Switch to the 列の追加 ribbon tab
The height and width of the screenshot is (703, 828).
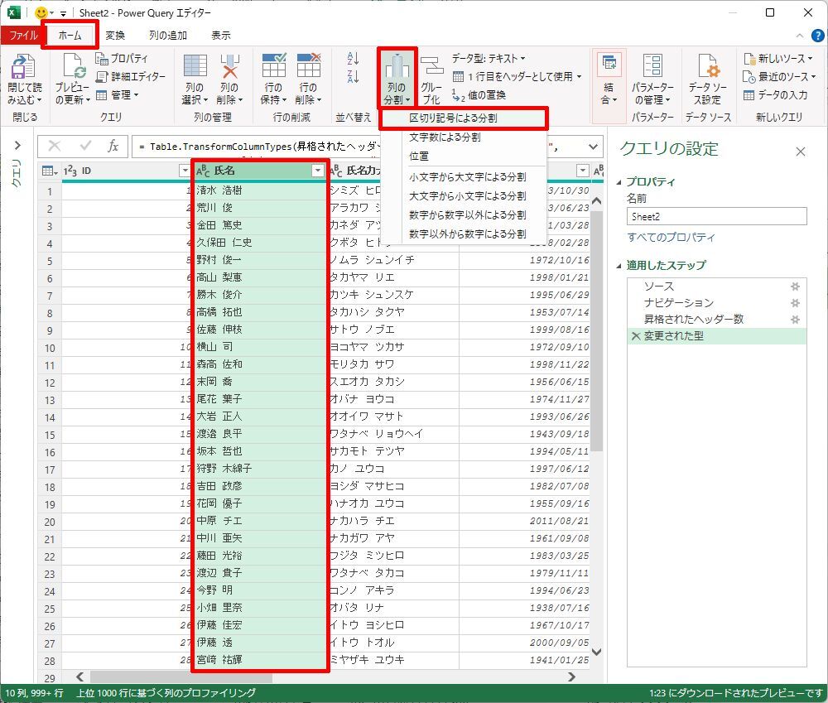167,36
